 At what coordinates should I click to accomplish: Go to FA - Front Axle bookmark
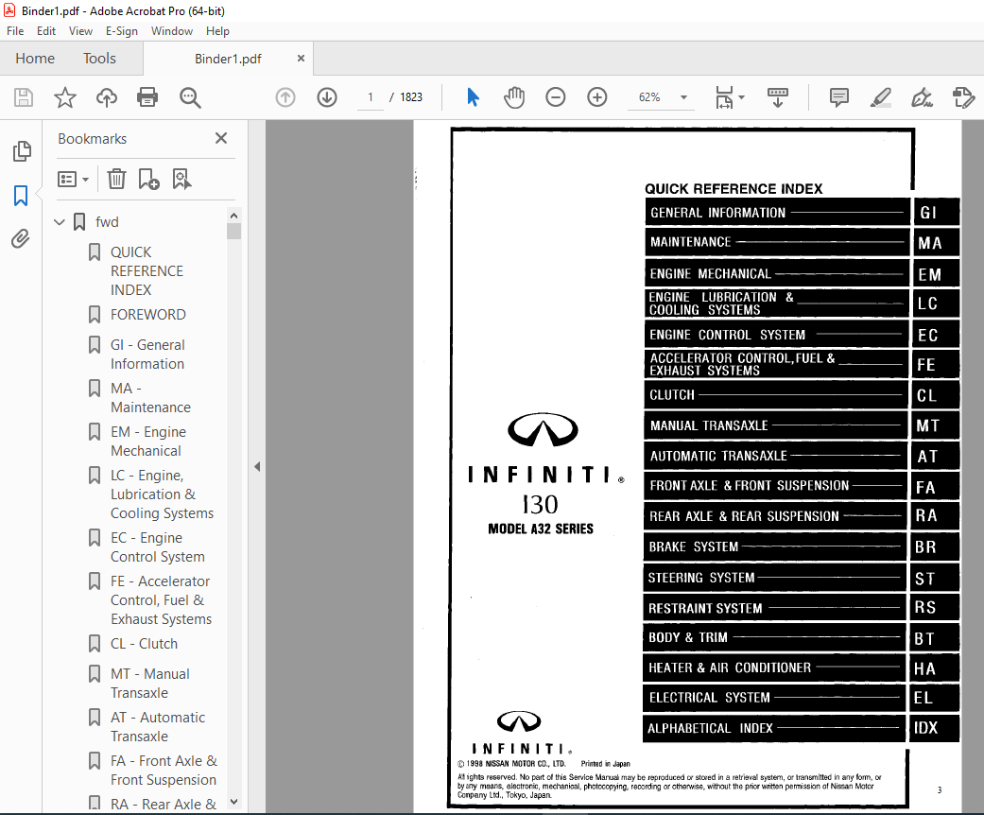tap(164, 770)
